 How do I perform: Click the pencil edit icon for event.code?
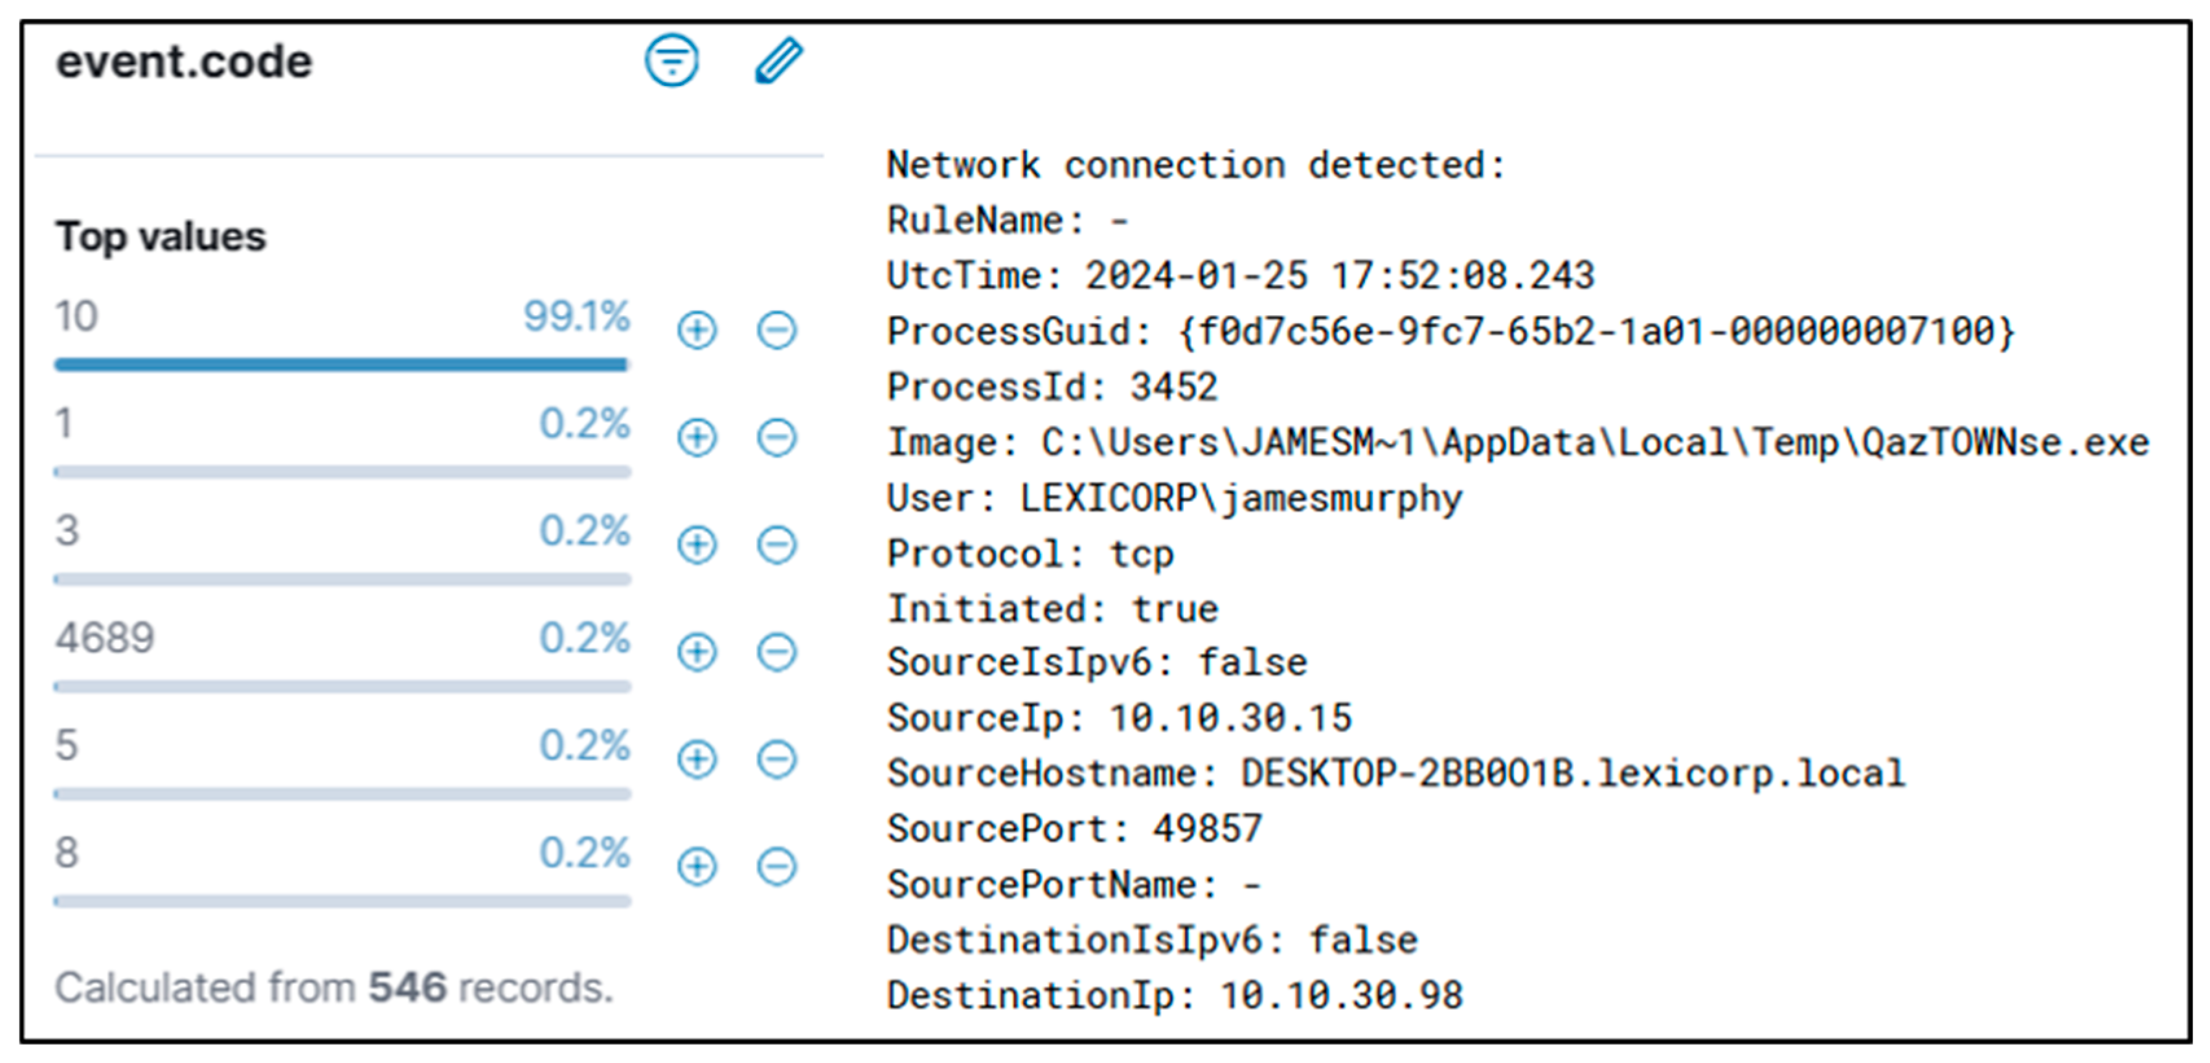point(778,61)
